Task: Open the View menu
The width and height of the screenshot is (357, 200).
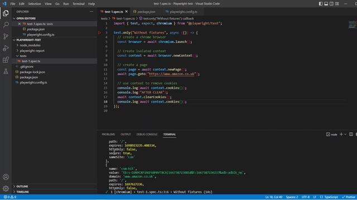Action: point(48,4)
